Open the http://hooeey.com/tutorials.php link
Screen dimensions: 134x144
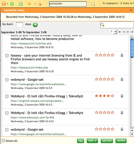coord(31,43)
